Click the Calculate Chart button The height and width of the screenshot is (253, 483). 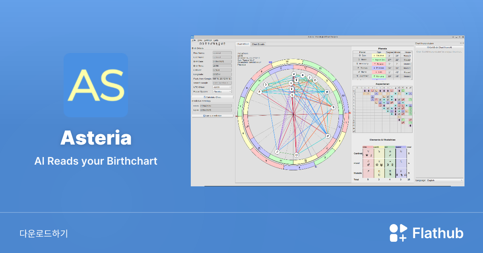point(213,97)
